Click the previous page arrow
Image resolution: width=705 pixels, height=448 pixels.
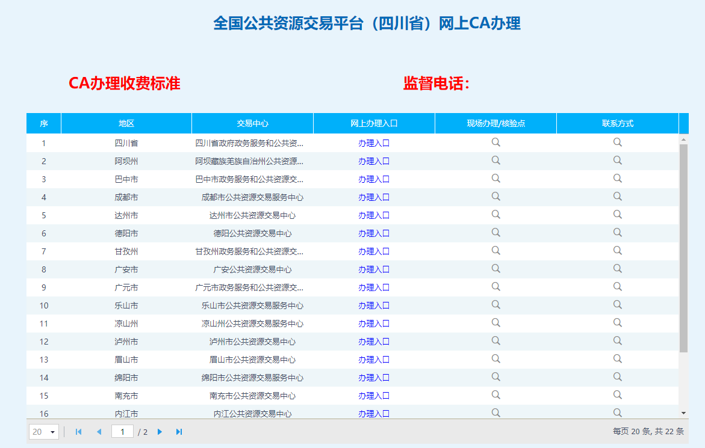point(99,432)
